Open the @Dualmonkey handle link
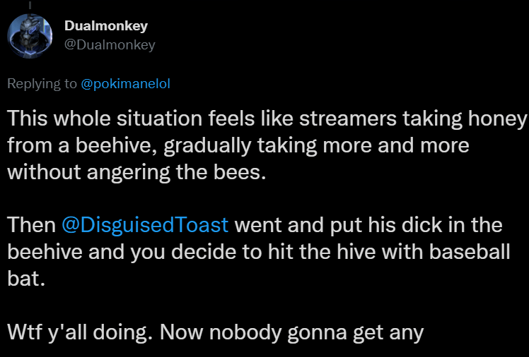529x357 pixels. pos(110,45)
